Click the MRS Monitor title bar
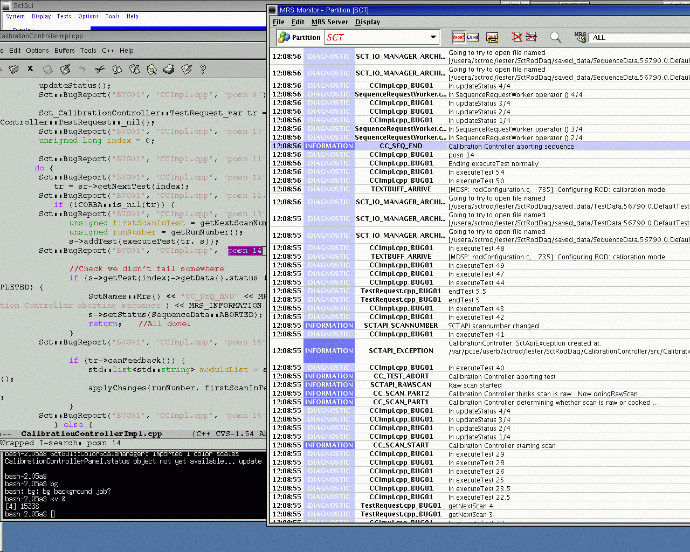The width and height of the screenshot is (690, 552). (479, 10)
